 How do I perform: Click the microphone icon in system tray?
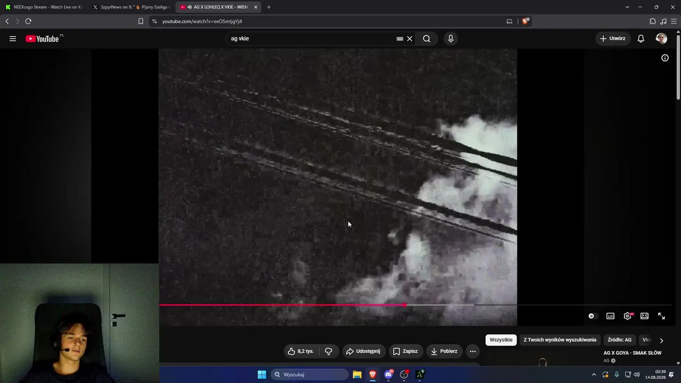pyautogui.click(x=617, y=374)
